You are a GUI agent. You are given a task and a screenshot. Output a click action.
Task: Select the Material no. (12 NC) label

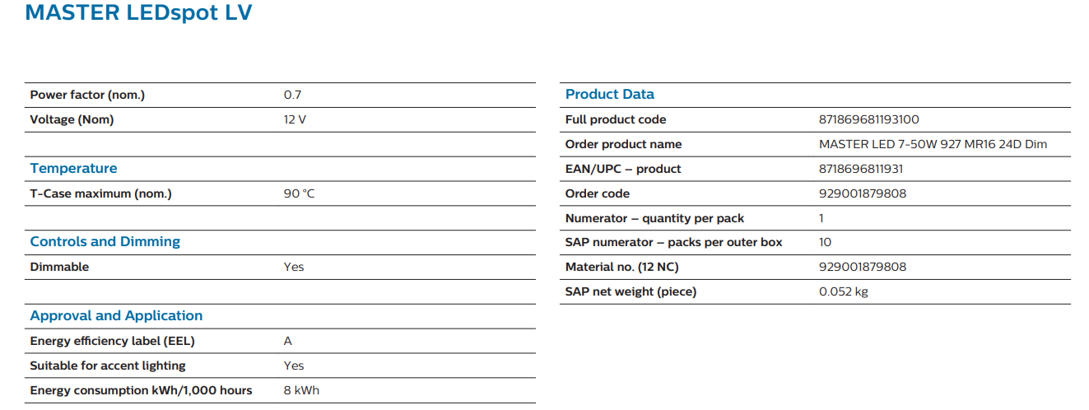pos(621,267)
